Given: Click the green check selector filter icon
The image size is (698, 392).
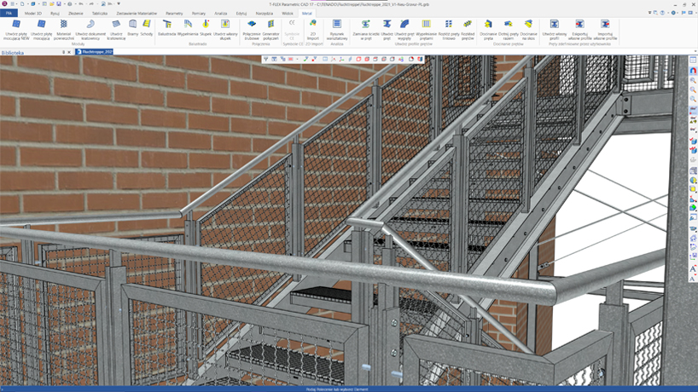Looking at the screenshot, I should 305,59.
